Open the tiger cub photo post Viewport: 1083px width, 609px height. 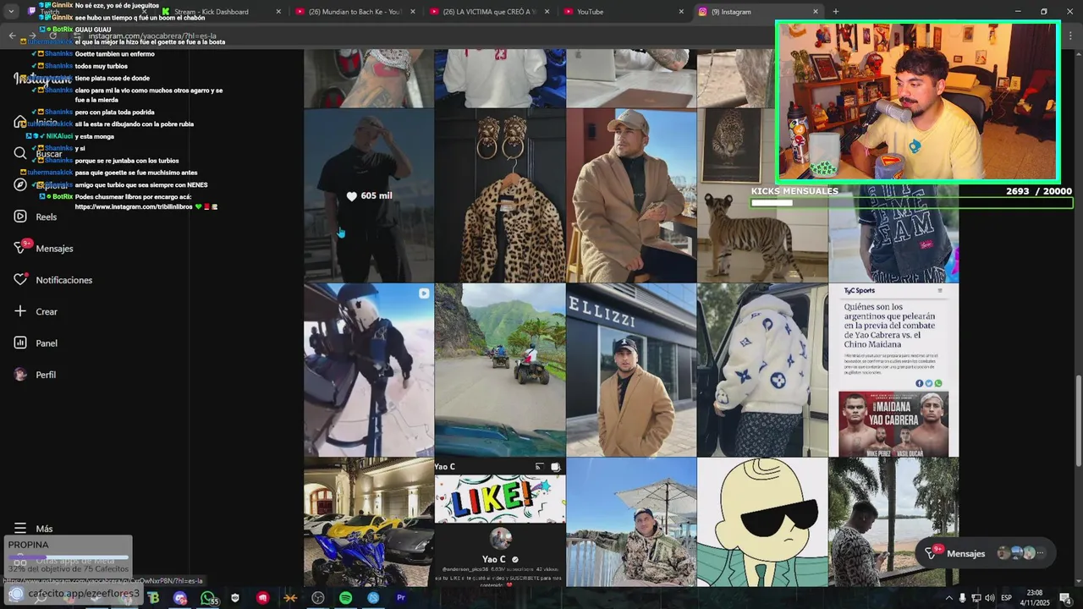(762, 195)
